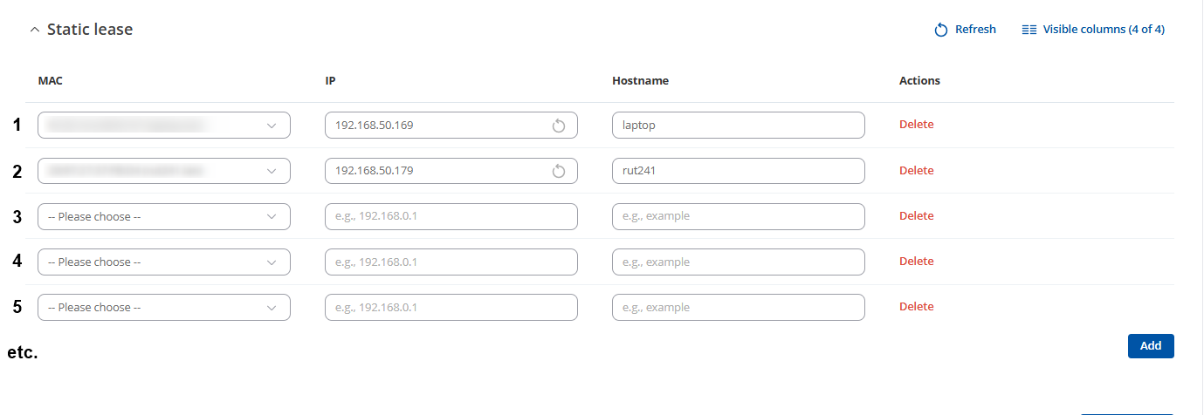Reset the 192.168.50.169 IP field icon

(559, 126)
